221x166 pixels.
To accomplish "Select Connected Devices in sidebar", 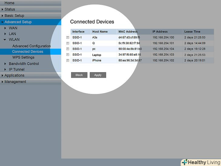I will (x=28, y=51).
